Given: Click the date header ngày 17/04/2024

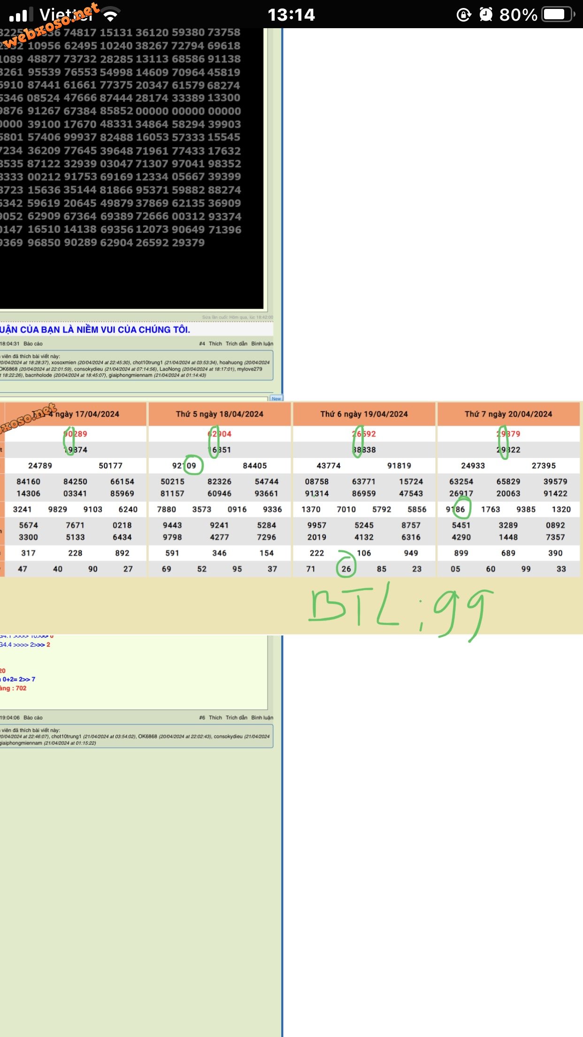Looking at the screenshot, I should tap(87, 414).
